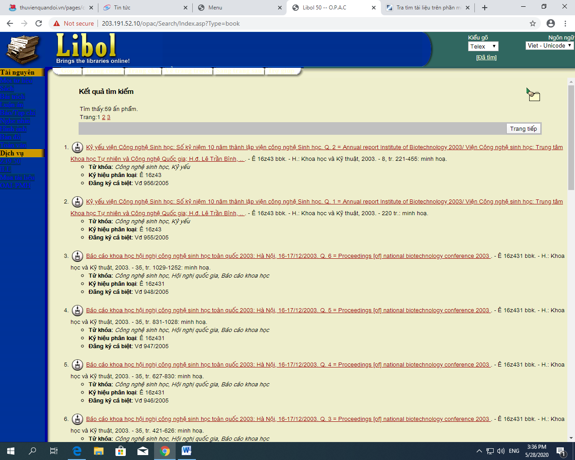Viewport: 575px width, 460px height.
Task: Click the save icon beside result 3
Action: tap(77, 256)
